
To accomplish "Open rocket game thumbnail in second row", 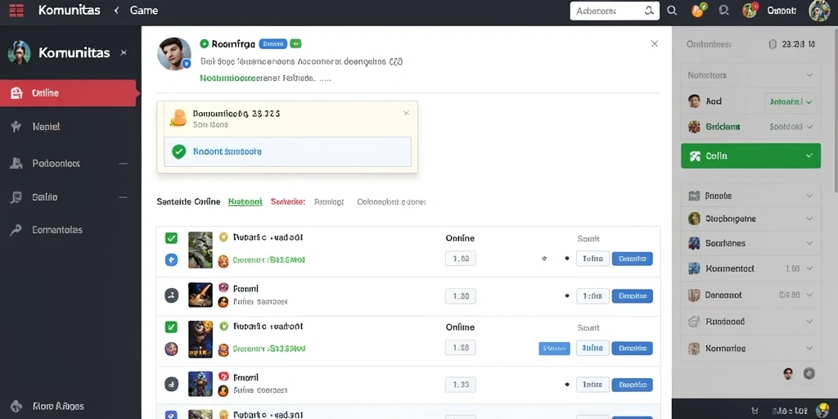I will click(x=200, y=295).
